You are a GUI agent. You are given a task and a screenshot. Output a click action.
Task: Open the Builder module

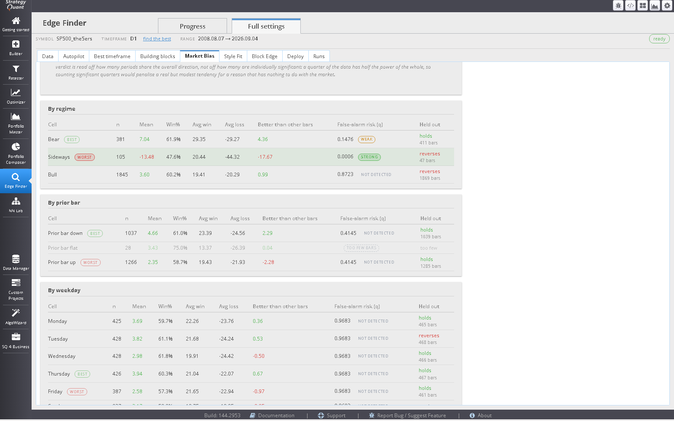16,48
